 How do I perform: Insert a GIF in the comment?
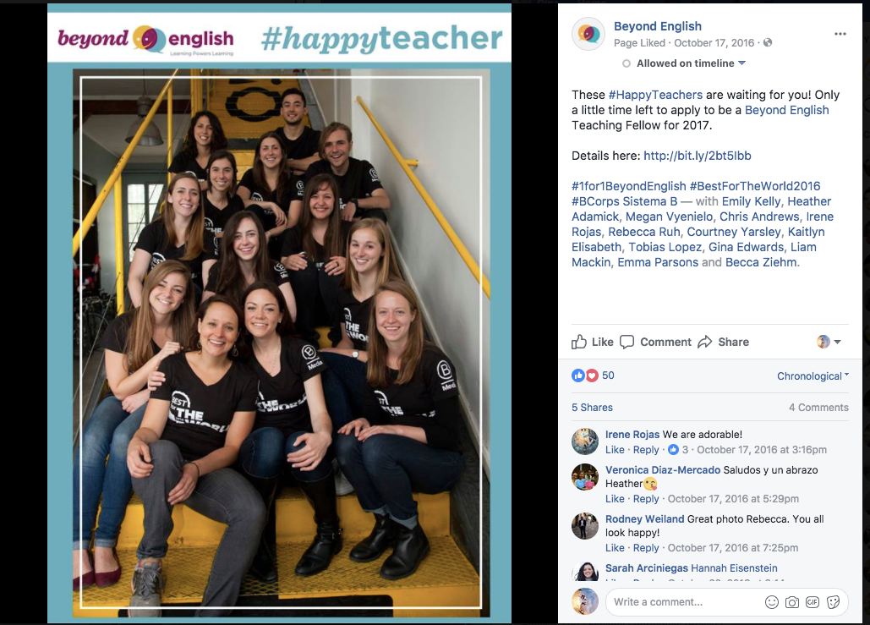tap(813, 602)
